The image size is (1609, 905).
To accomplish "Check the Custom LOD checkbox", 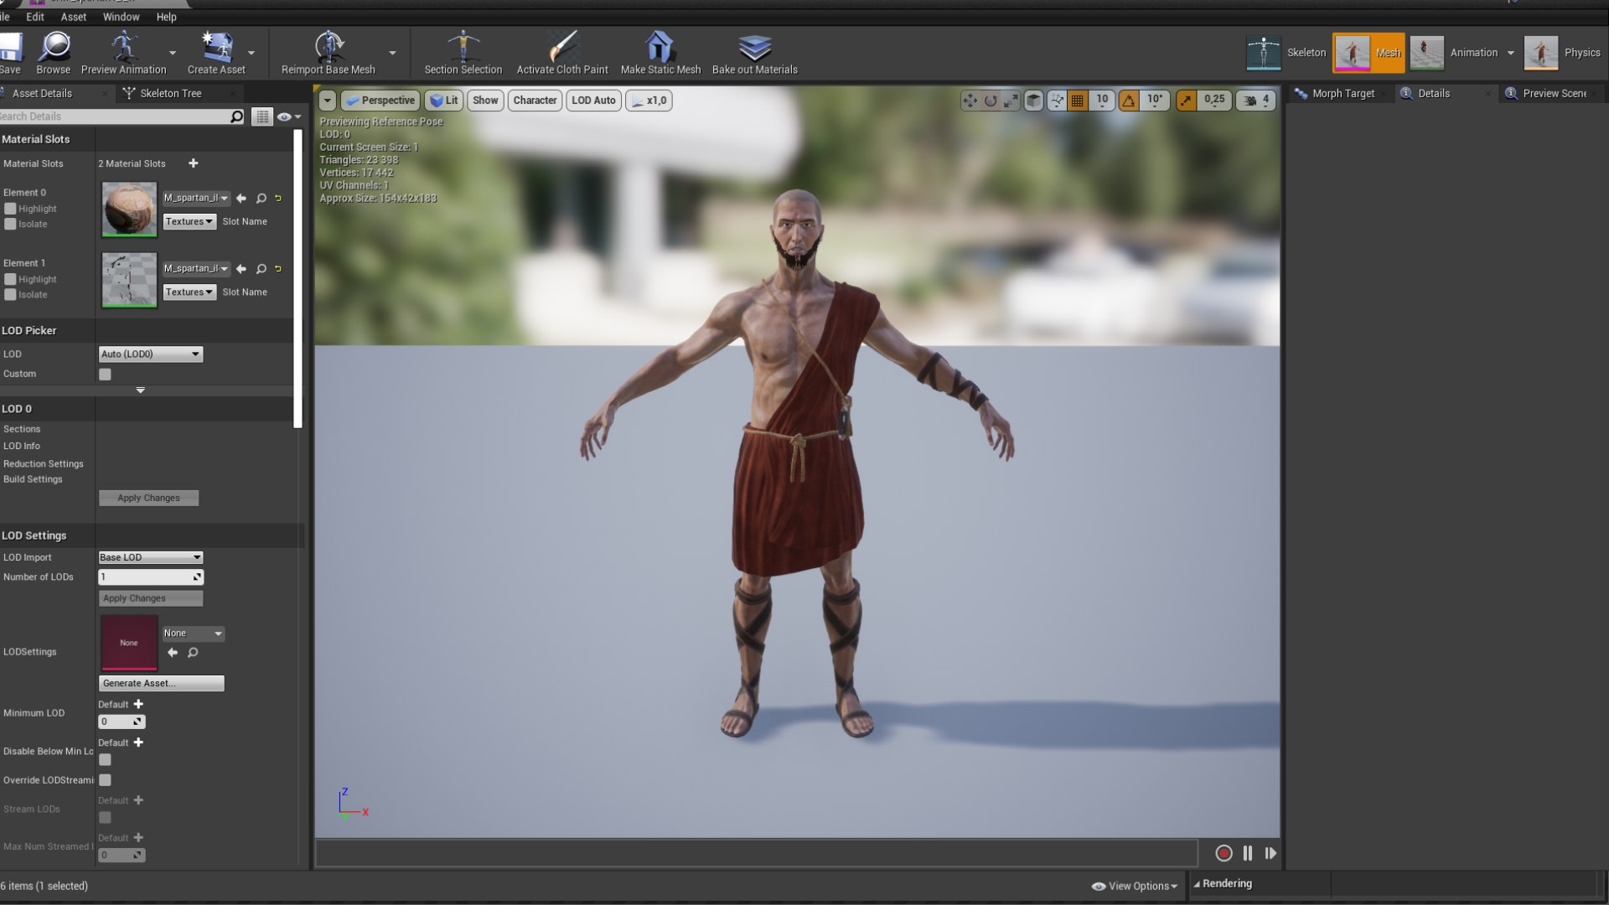I will pos(105,375).
